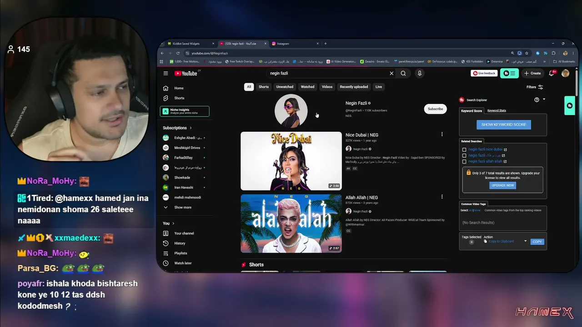Open 'negin fazli allah allah' external link icon
This screenshot has width=582, height=327.
point(505,161)
